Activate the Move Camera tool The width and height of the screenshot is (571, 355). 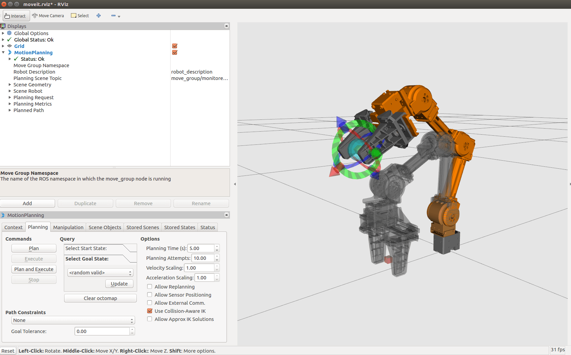pyautogui.click(x=48, y=16)
